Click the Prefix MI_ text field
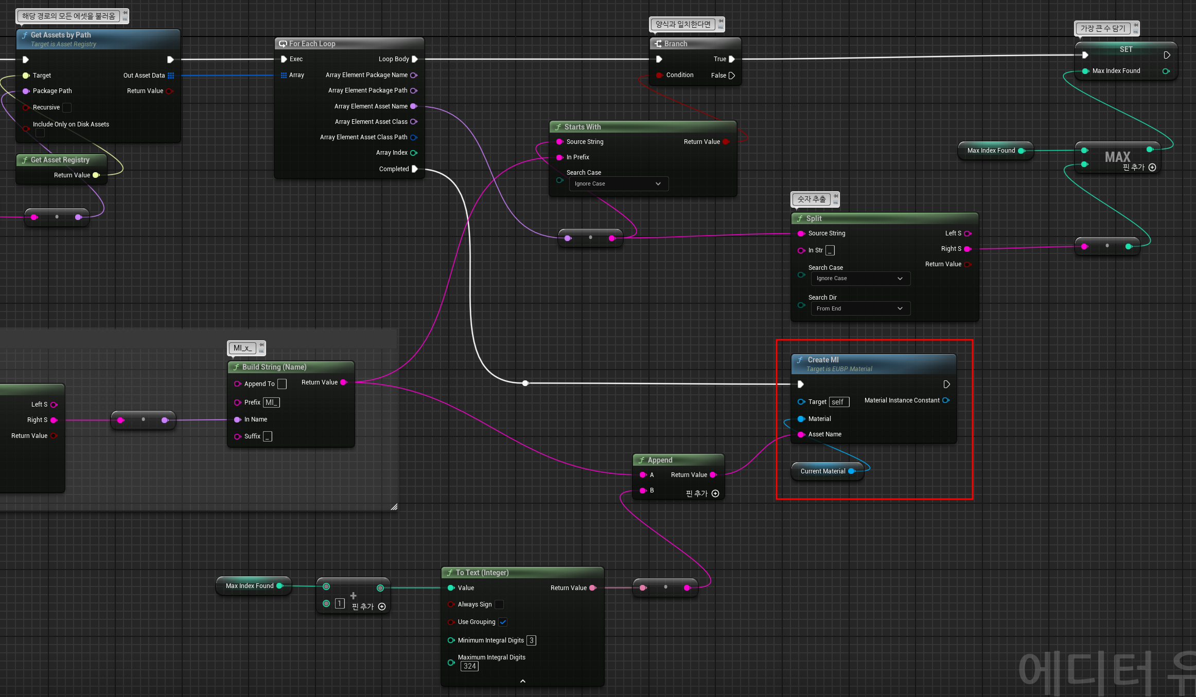The width and height of the screenshot is (1196, 697). 271,402
